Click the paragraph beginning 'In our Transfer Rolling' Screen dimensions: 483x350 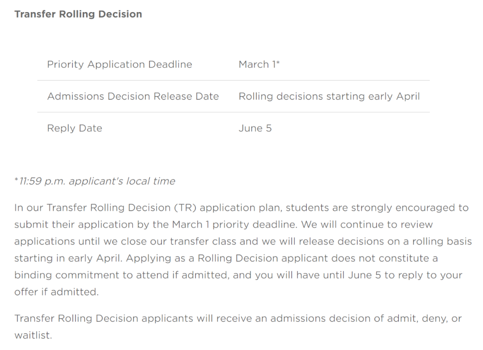(x=241, y=208)
